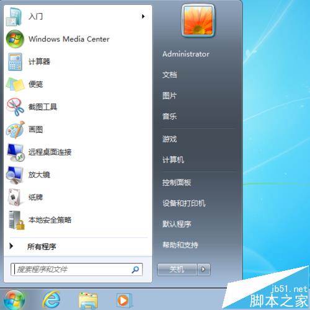The image size is (310, 310).
Task: Click the 放大镜 text label
Action: click(39, 175)
